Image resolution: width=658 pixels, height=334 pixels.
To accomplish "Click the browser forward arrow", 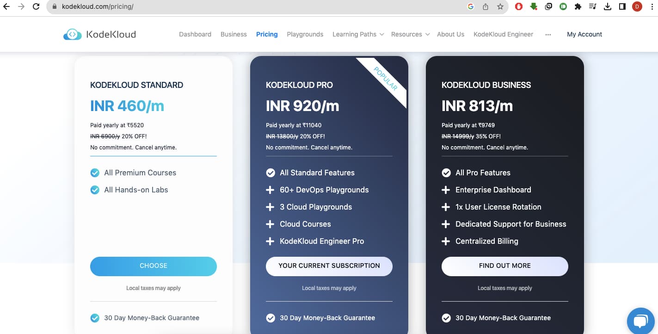I will pyautogui.click(x=21, y=7).
